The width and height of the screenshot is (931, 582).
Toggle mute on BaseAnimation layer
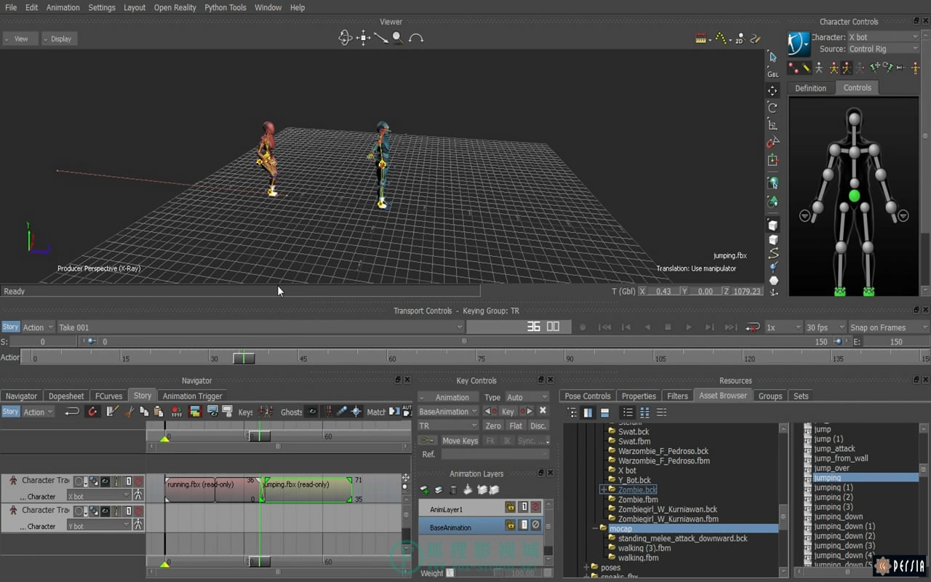pos(536,525)
